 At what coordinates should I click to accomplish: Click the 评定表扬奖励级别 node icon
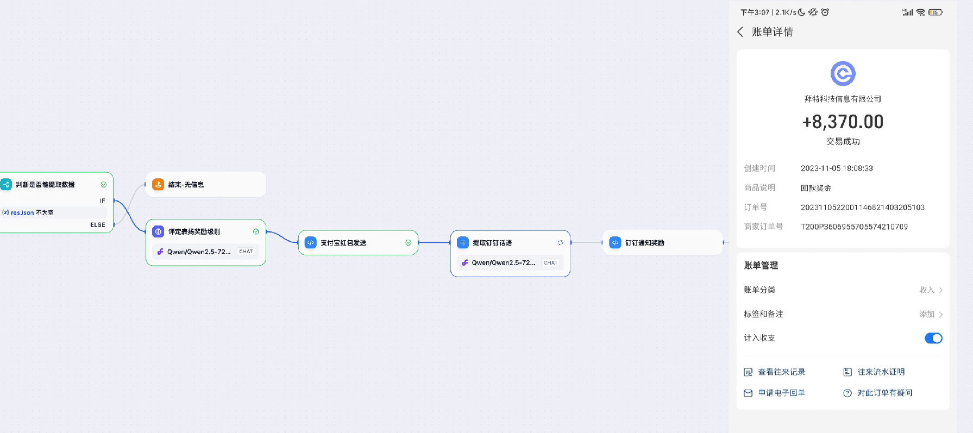pos(158,231)
